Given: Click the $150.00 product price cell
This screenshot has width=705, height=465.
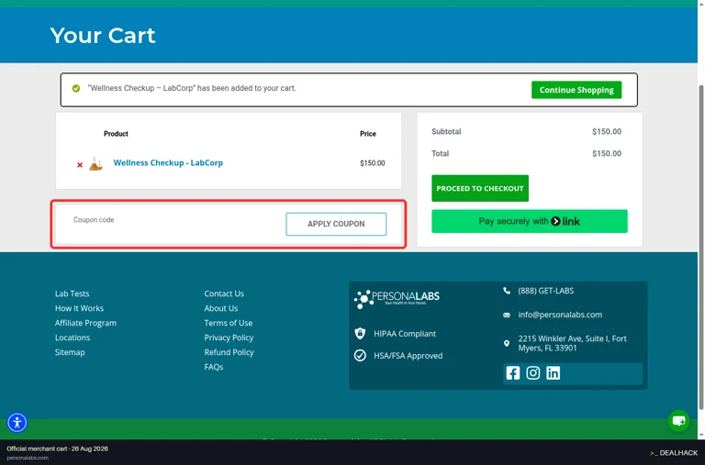Looking at the screenshot, I should pos(373,163).
